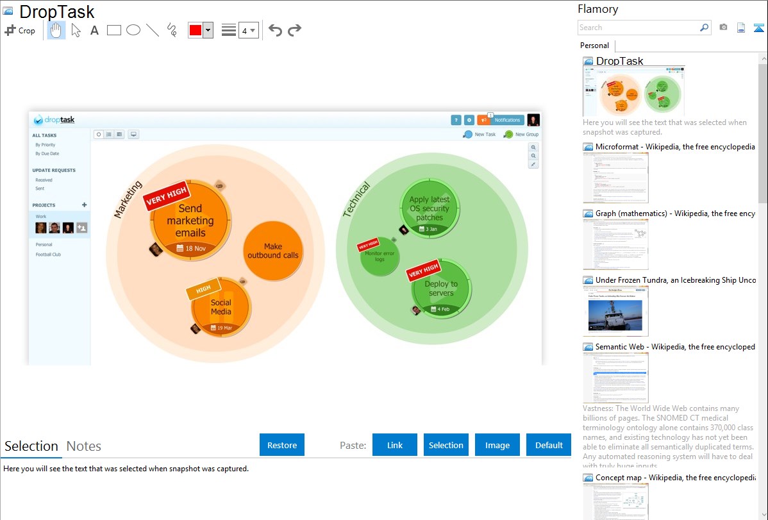Viewport: 768px width, 520px height.
Task: Click the magnifier search icon
Action: coord(705,28)
